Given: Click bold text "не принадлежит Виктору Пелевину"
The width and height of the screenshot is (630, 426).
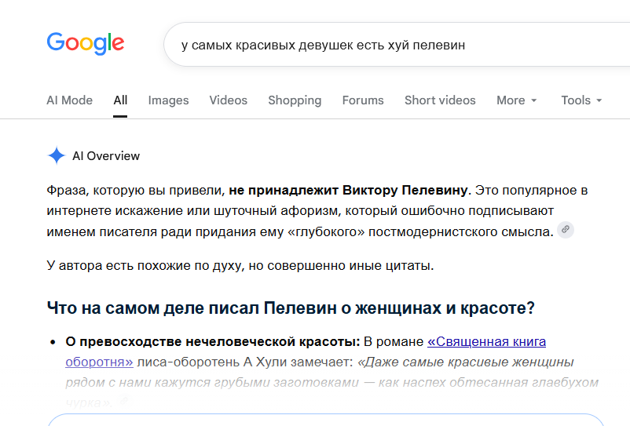Looking at the screenshot, I should click(348, 190).
